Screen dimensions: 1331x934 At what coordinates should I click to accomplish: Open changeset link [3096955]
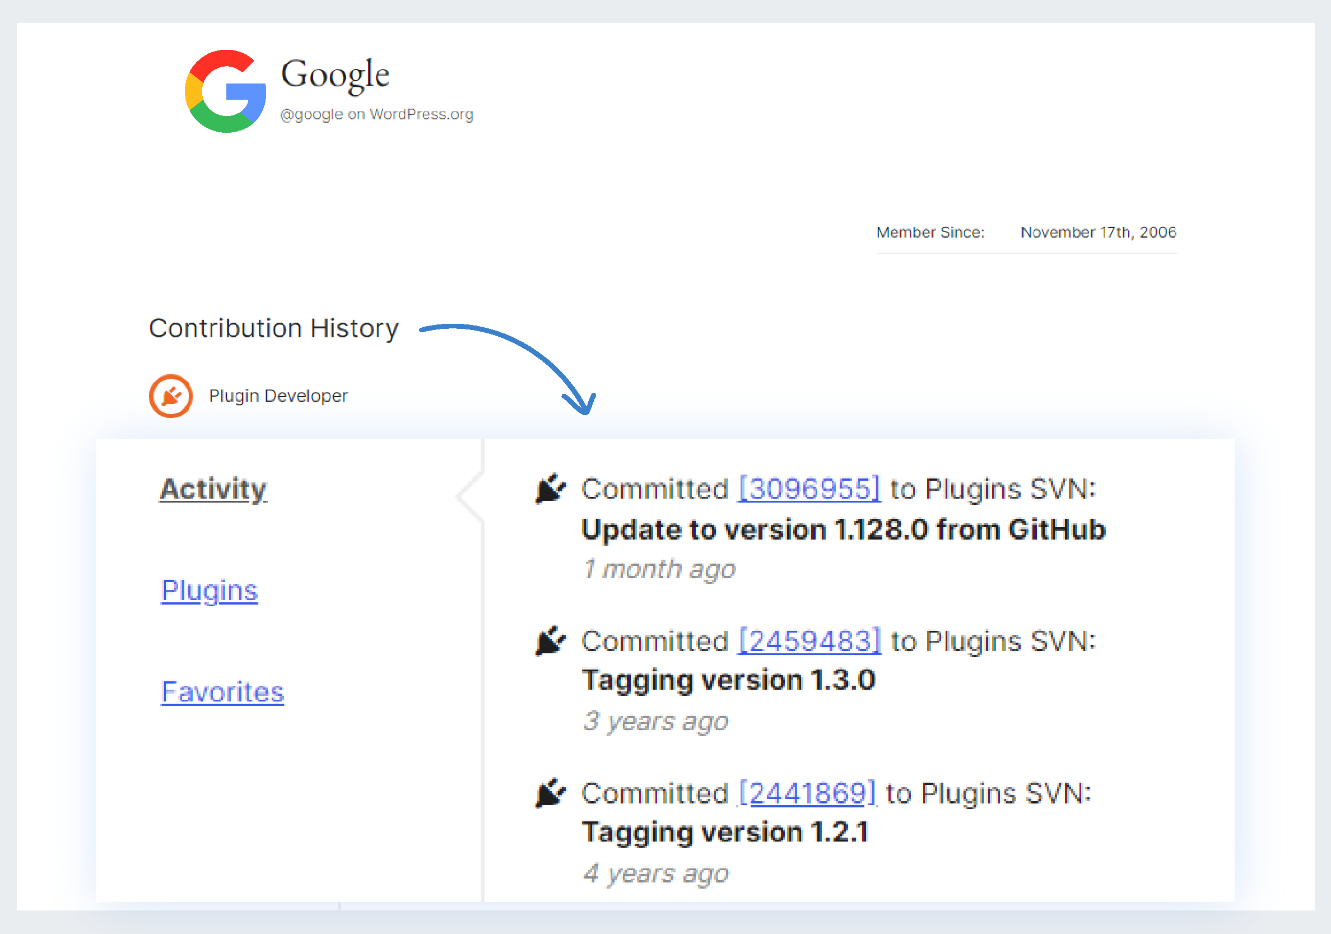coord(809,489)
